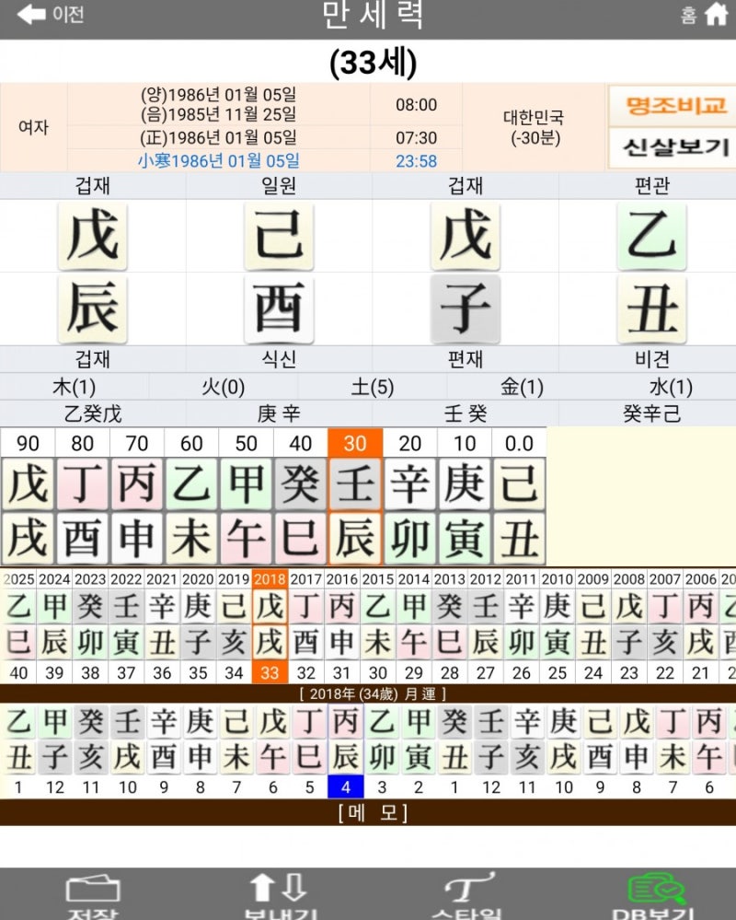Tap the 金(1) element count
The image size is (736, 920).
coord(522,387)
